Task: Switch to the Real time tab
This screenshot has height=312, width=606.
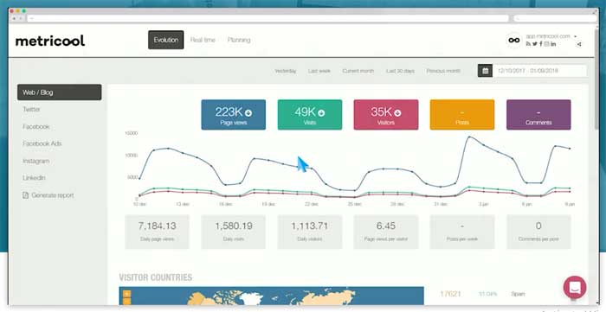Action: click(203, 40)
